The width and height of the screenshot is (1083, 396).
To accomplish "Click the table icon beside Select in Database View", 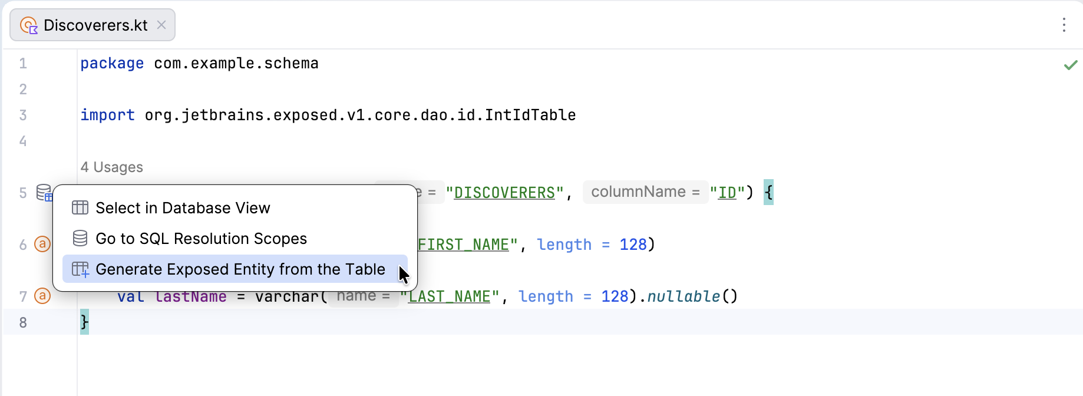I will (80, 208).
